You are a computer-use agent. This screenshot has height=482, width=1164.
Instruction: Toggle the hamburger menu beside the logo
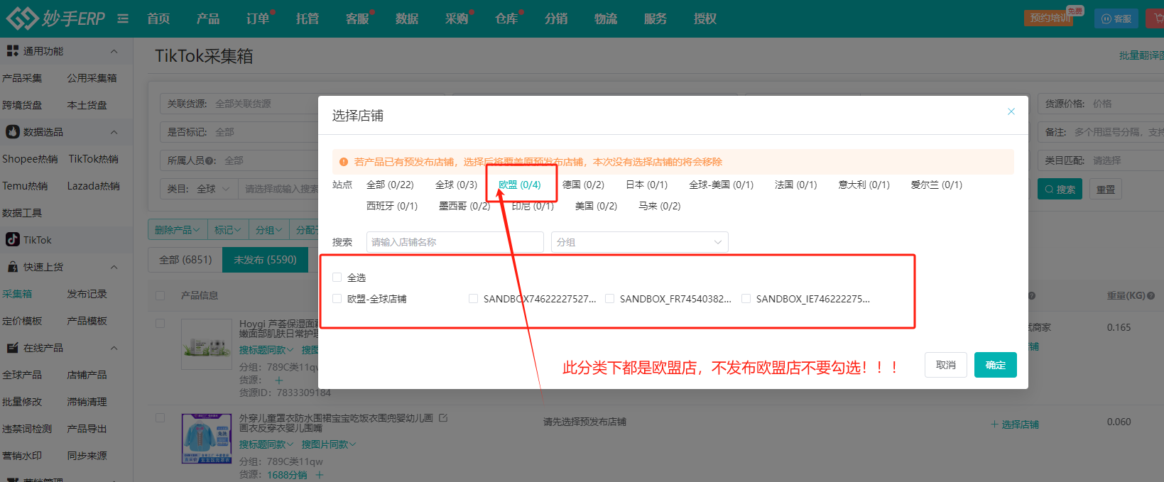coord(123,18)
